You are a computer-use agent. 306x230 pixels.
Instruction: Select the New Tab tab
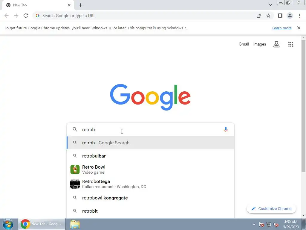(x=38, y=5)
